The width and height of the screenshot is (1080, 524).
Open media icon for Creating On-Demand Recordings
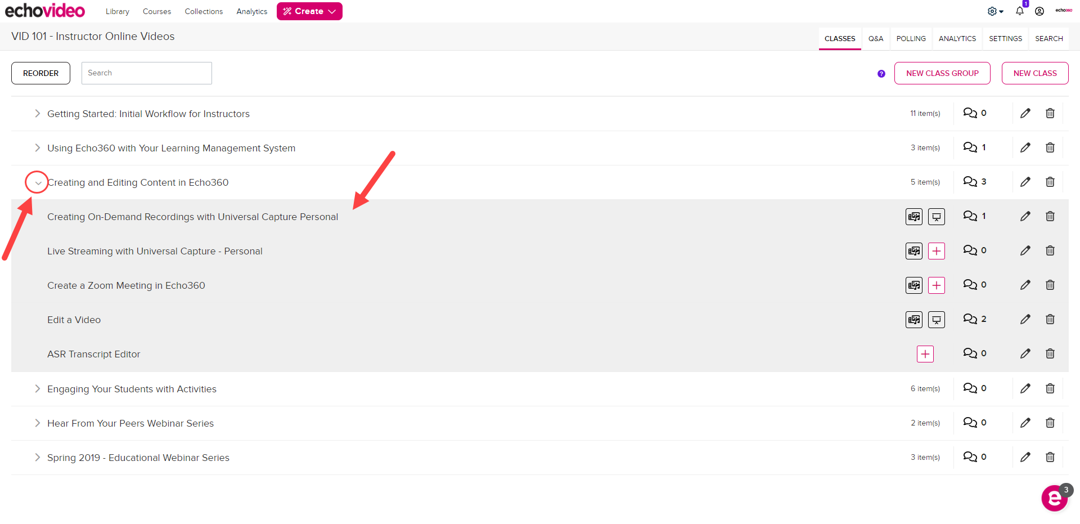(914, 217)
